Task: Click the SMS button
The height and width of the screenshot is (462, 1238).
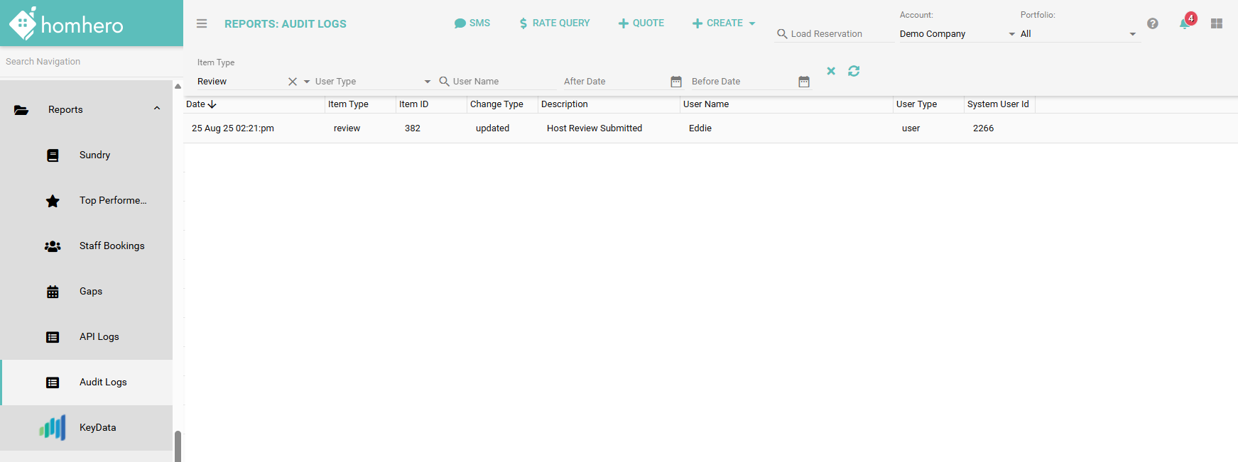Action: [472, 23]
